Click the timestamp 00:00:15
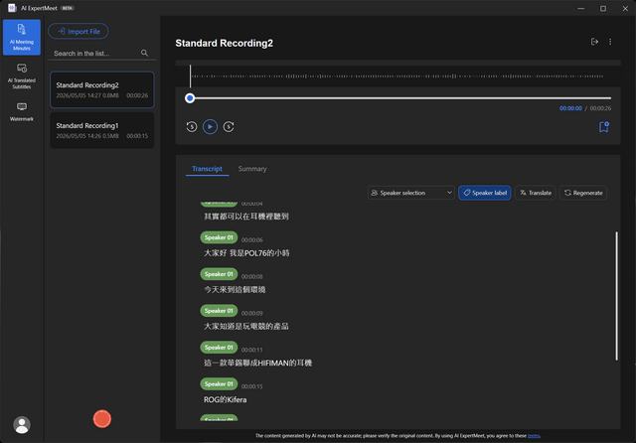 [251, 386]
